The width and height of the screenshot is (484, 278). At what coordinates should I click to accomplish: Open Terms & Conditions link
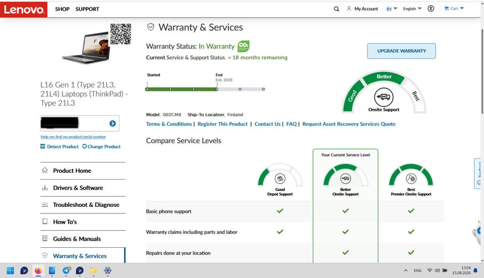(x=169, y=124)
